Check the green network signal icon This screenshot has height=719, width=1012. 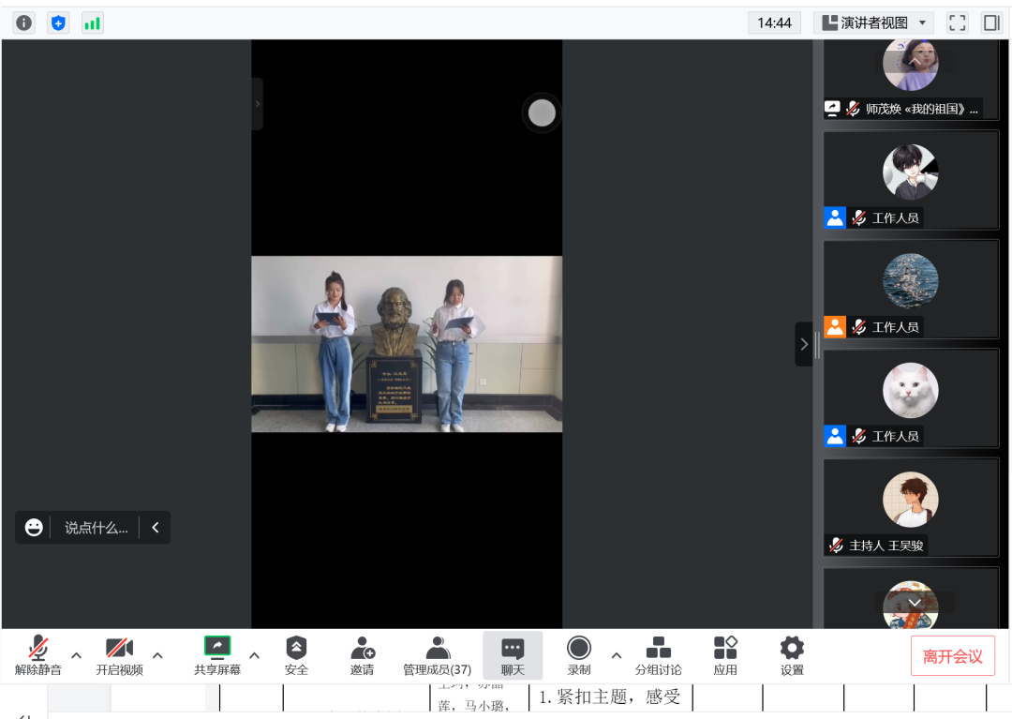(92, 22)
